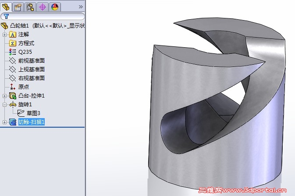Click the 前视基准面 plane icon

point(13,61)
